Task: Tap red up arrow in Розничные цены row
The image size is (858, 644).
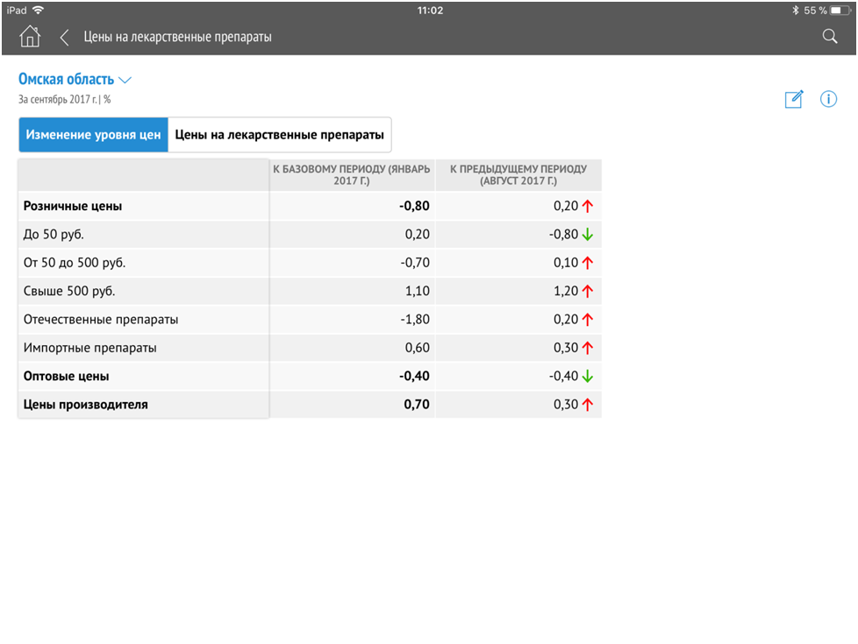Action: pyautogui.click(x=588, y=207)
